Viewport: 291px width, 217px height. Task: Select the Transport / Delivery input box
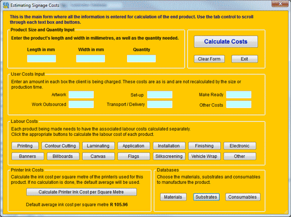[x=160, y=105]
